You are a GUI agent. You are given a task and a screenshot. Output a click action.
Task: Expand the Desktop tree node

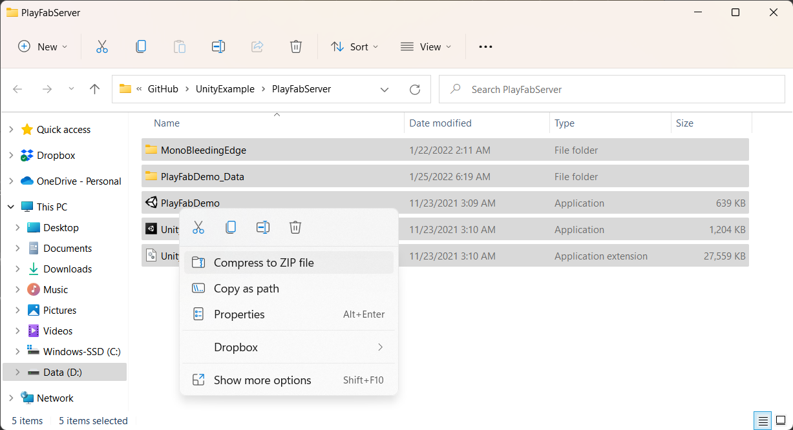click(17, 228)
